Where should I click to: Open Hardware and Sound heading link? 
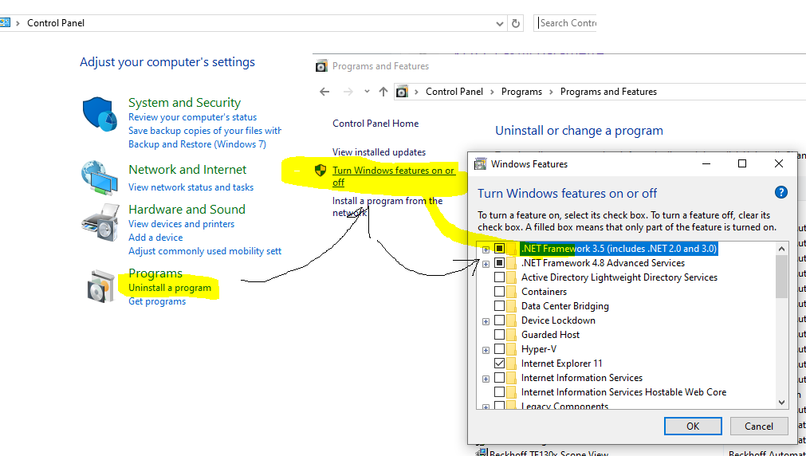click(187, 209)
